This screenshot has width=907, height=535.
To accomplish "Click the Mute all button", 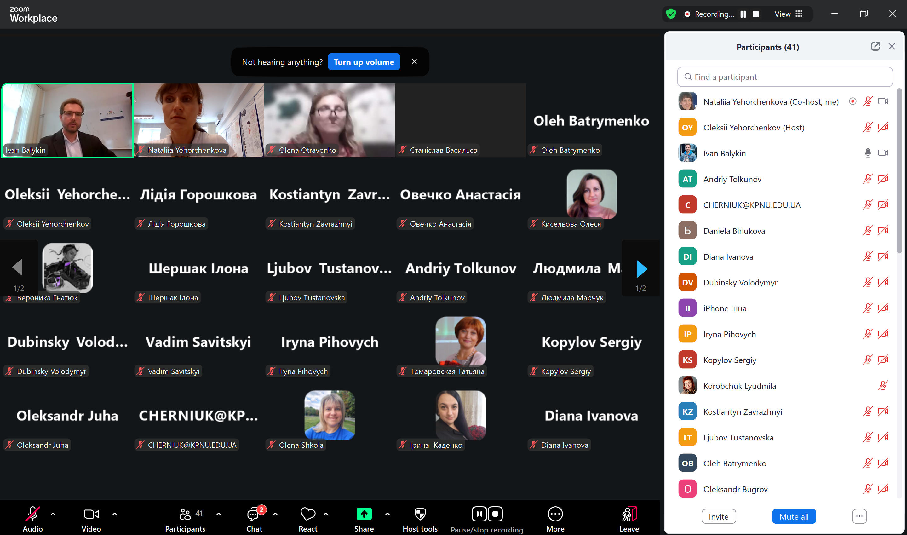I will (x=794, y=517).
